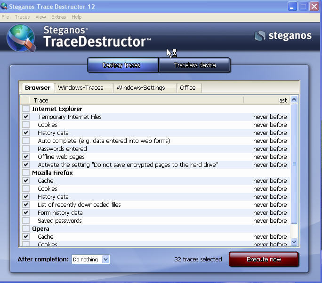Image resolution: width=322 pixels, height=283 pixels.
Task: Check the Mozilla Firefox Cookies checkbox
Action: [26, 189]
